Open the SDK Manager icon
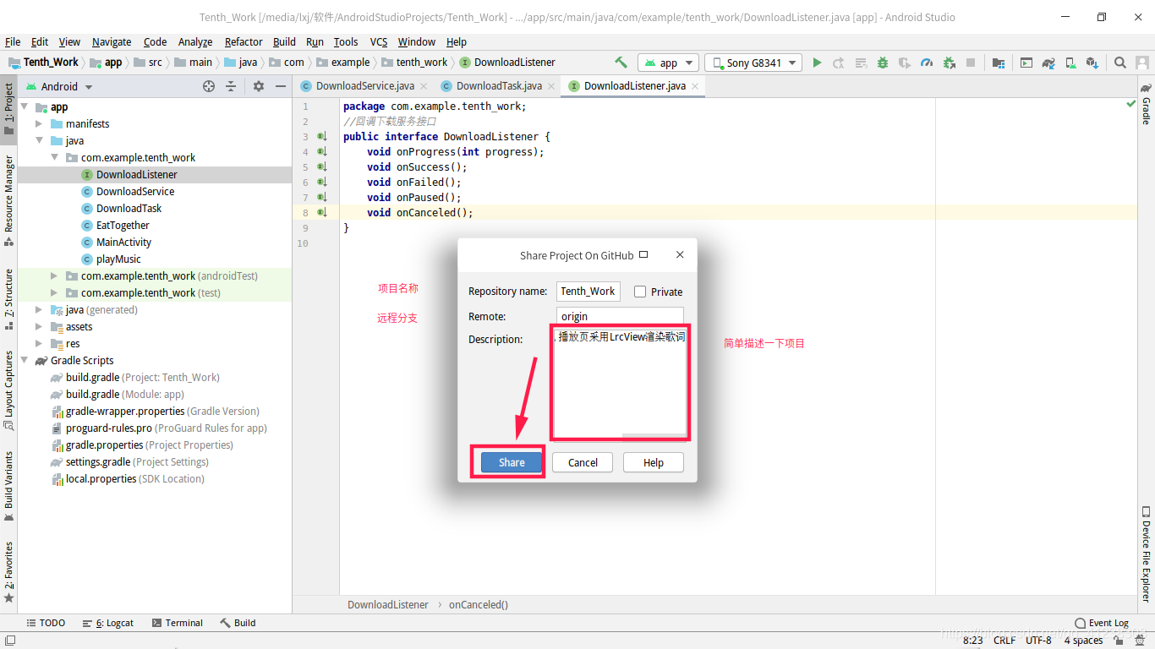The height and width of the screenshot is (649, 1155). pos(1092,63)
